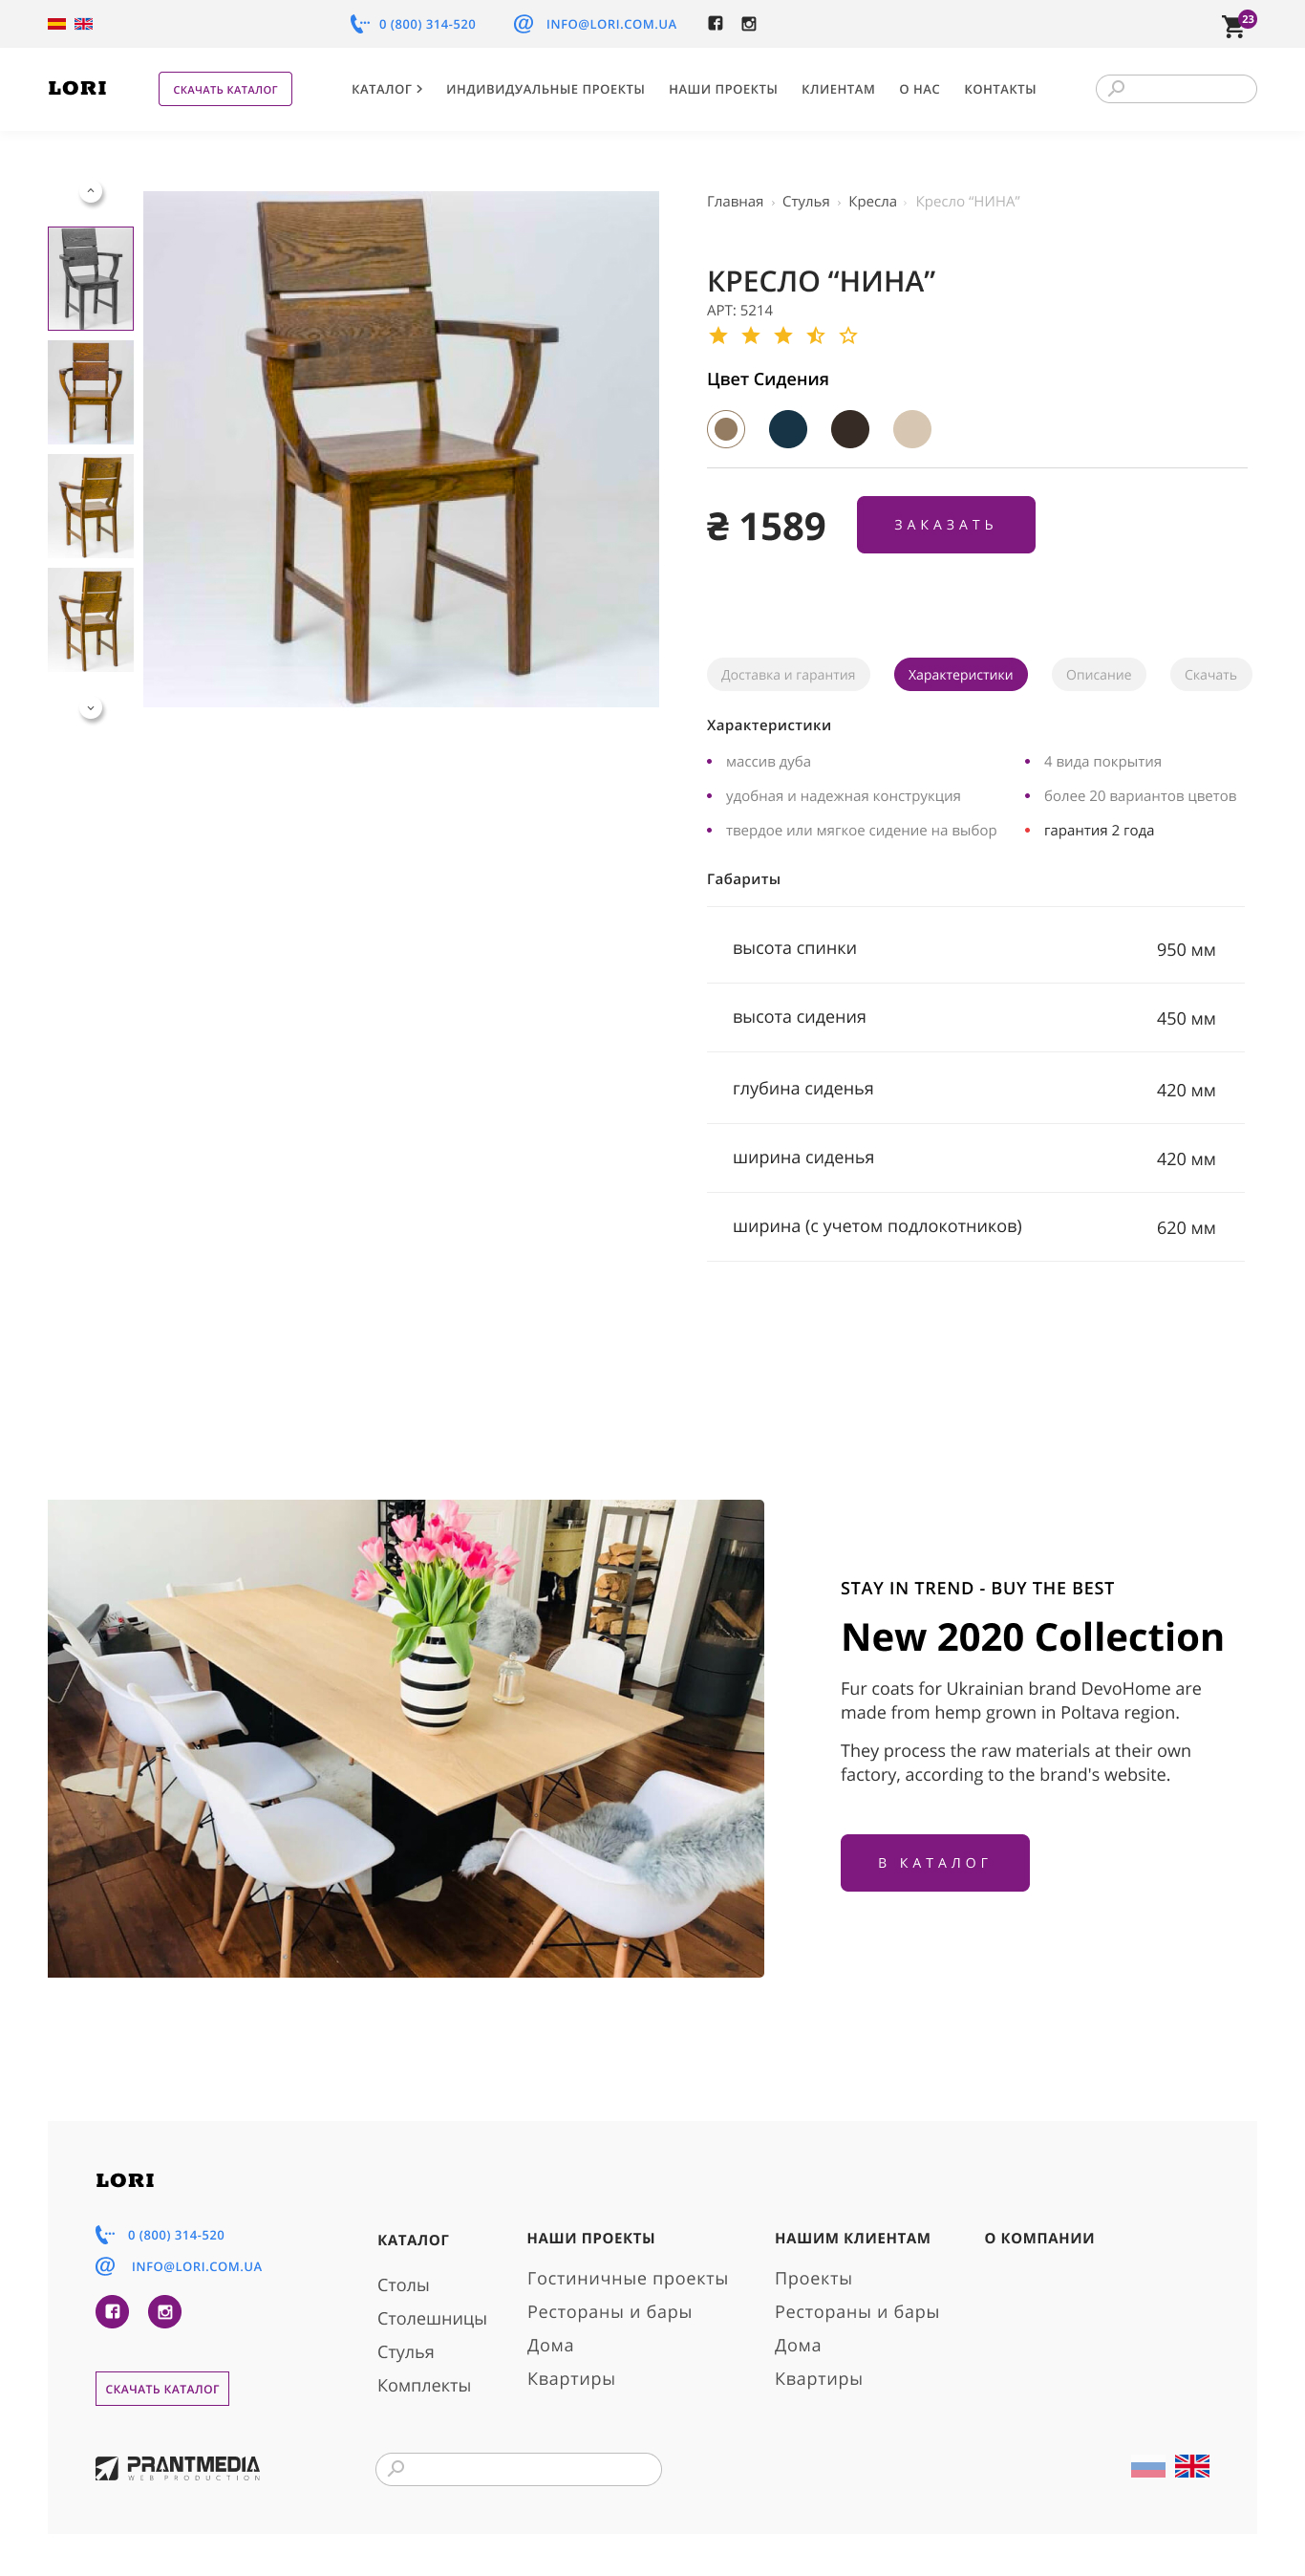This screenshot has height=2576, width=1305.
Task: Expand the Каталог menu dropdown
Action: coord(387,89)
